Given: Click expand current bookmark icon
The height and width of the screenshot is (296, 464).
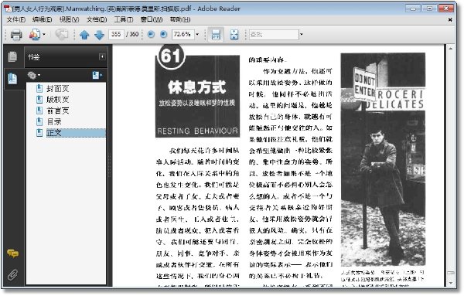Looking at the screenshot, I should (x=97, y=76).
